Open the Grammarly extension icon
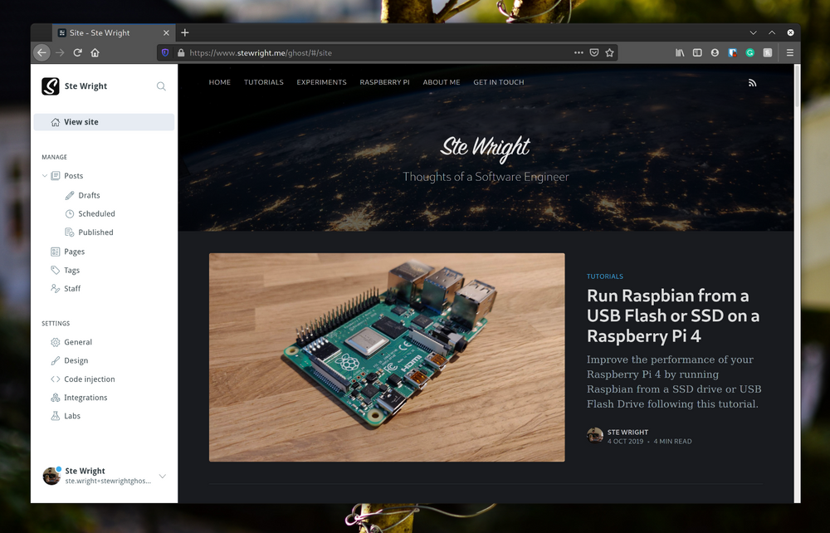The image size is (830, 533). 749,52
